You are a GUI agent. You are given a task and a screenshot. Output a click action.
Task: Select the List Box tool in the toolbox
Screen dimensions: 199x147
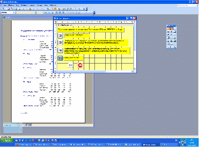[x=171, y=38]
